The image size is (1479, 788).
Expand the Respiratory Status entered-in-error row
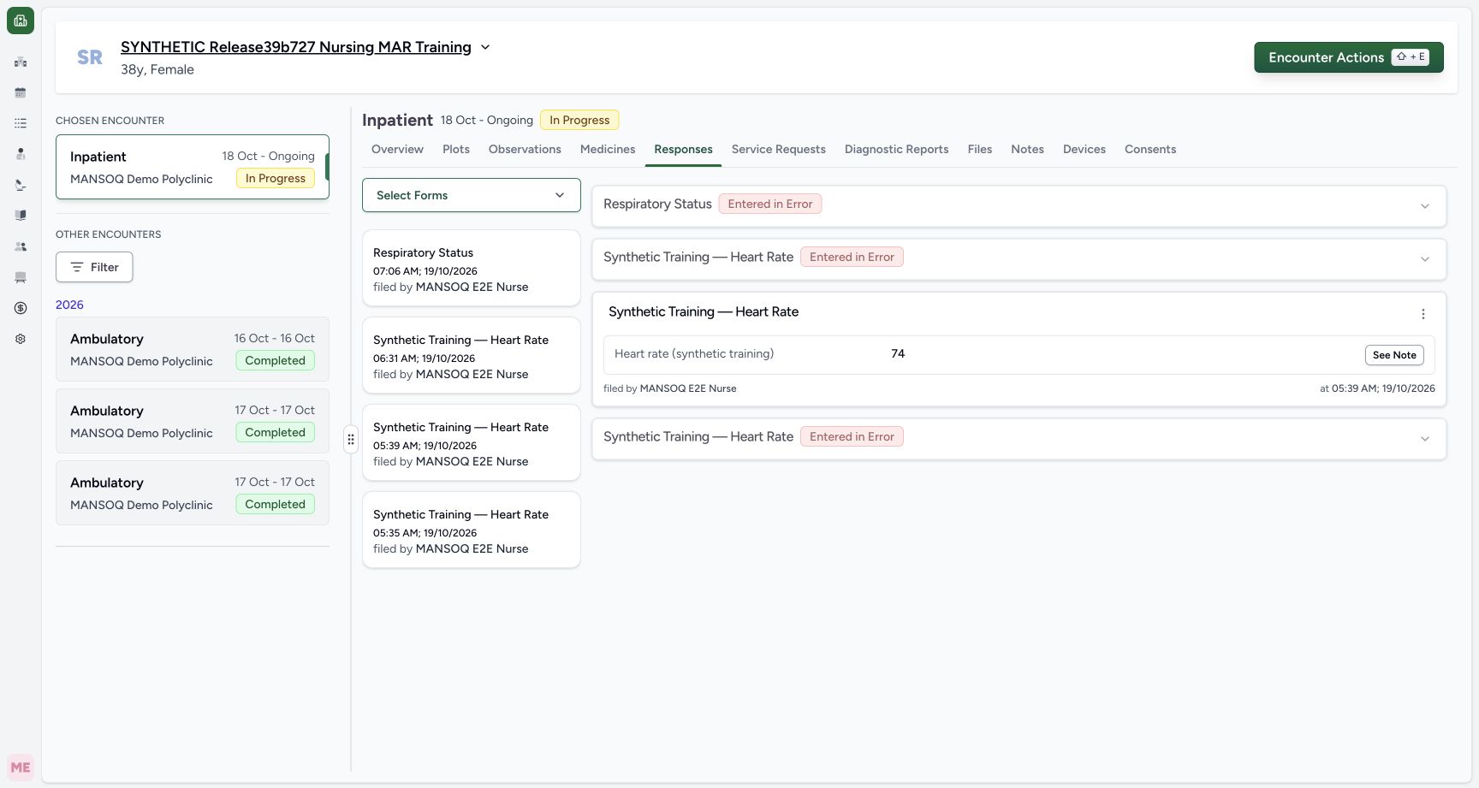(x=1019, y=205)
